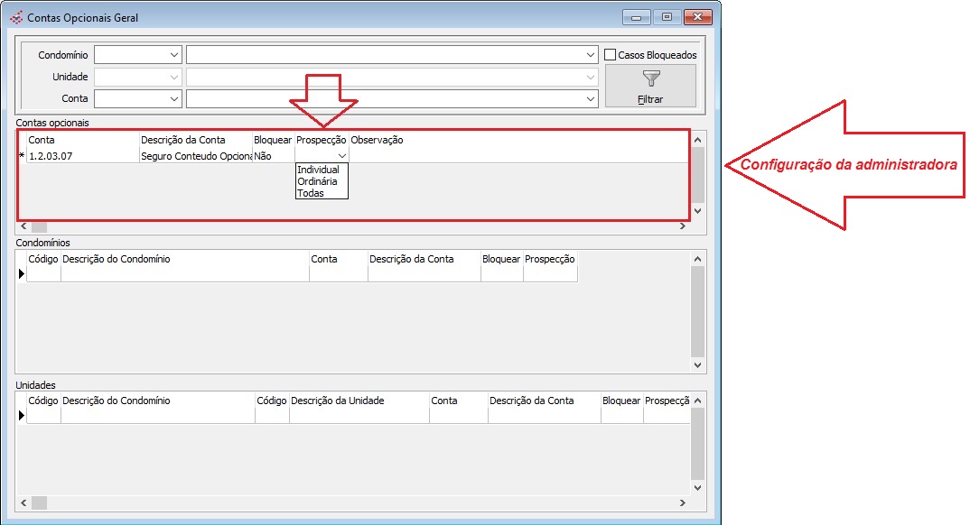The width and height of the screenshot is (970, 525).
Task: Open the Conta description dropdown
Action: 591,97
